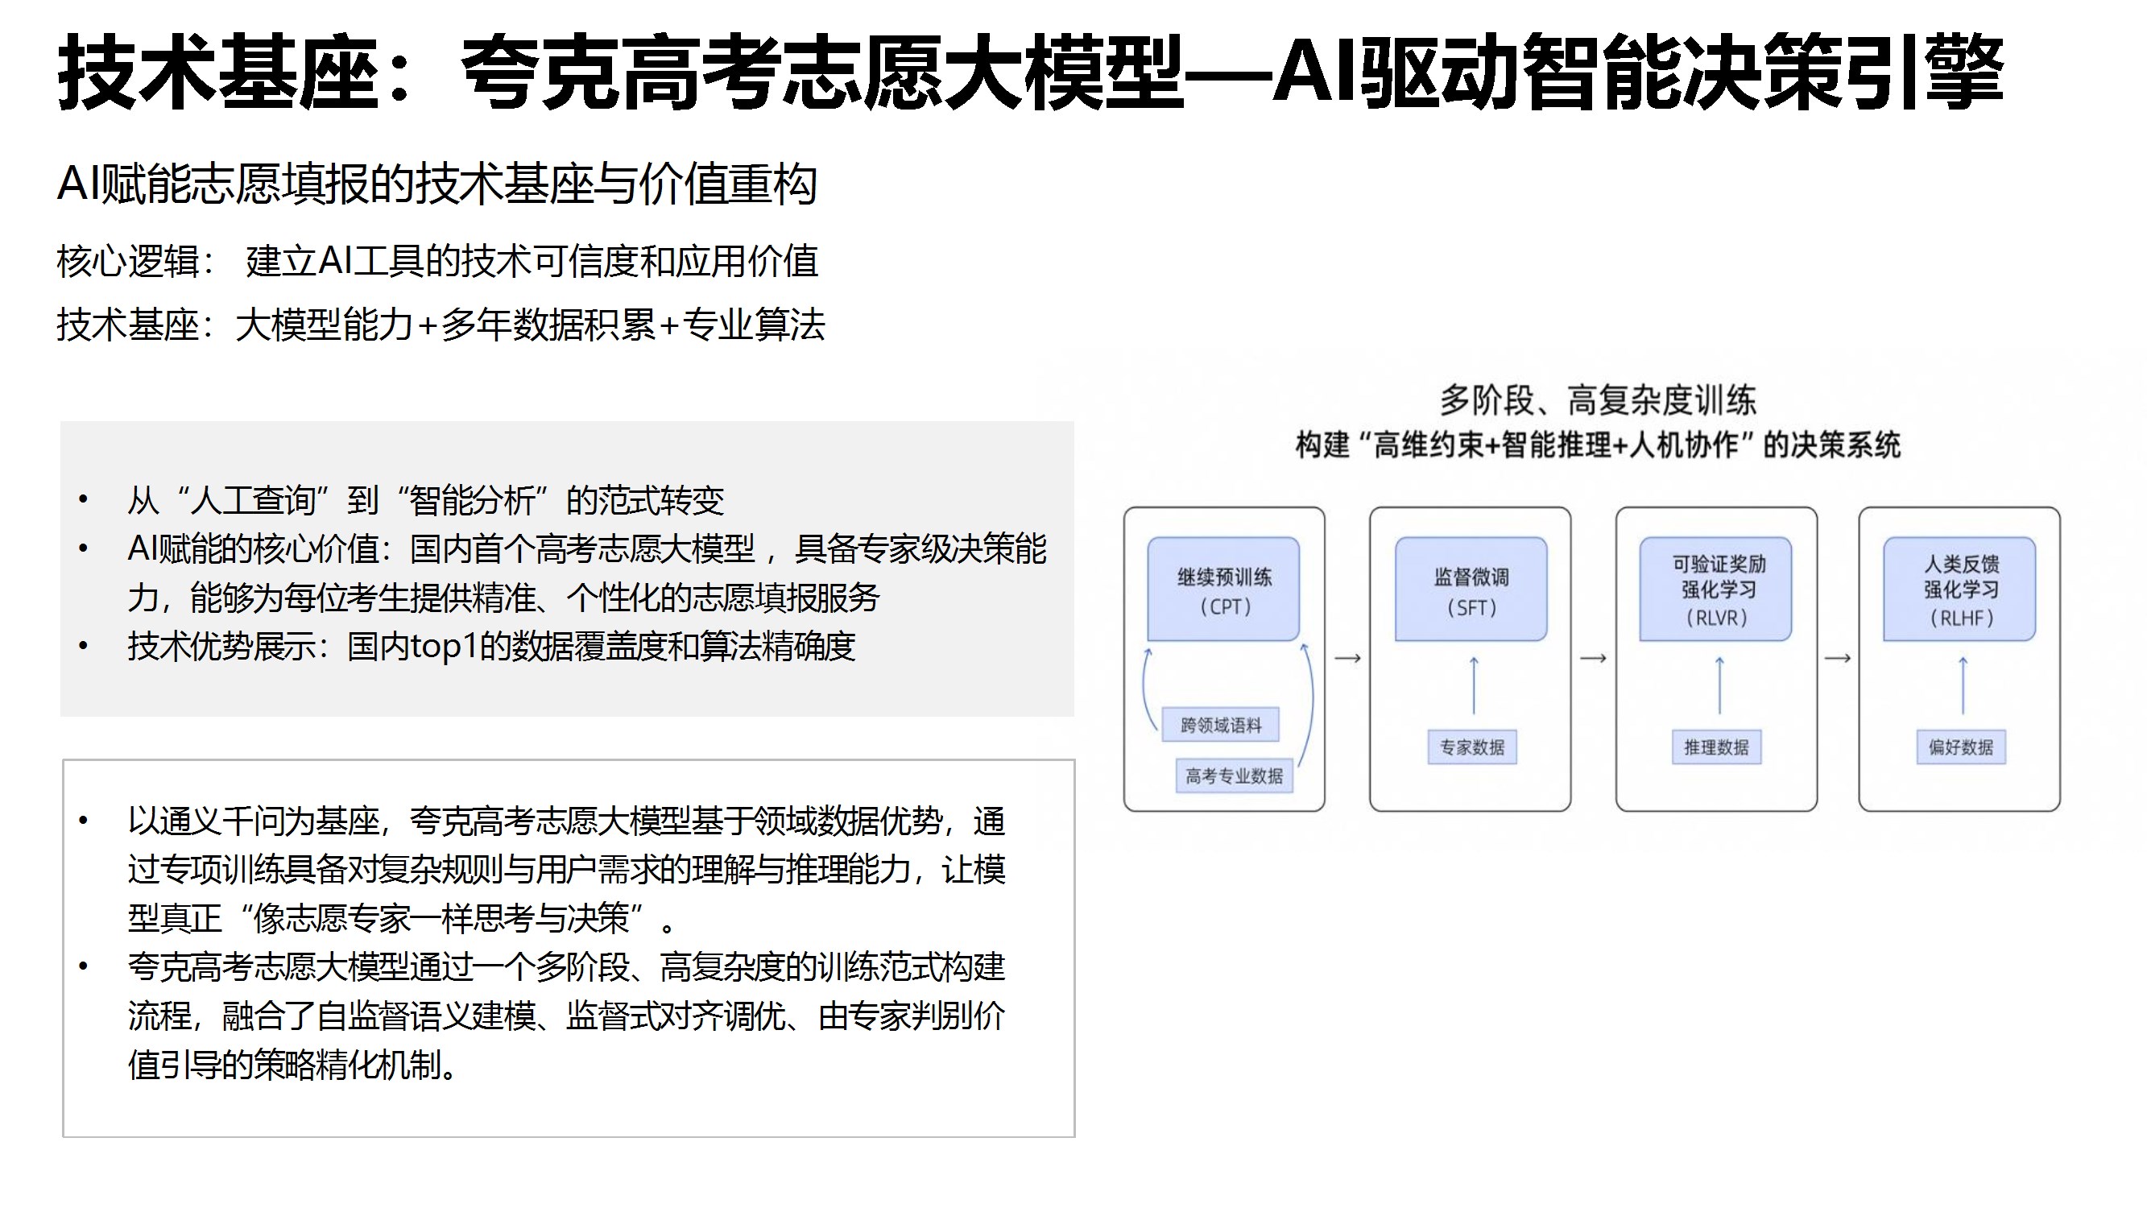
Task: Click the arrow between SFT and RLVR panels
Action: pyautogui.click(x=1593, y=659)
